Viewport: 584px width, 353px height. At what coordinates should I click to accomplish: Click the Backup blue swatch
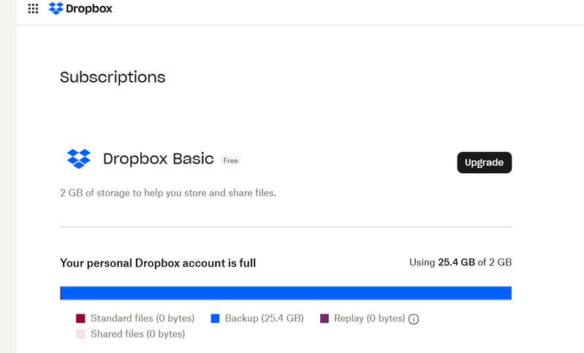pos(215,319)
